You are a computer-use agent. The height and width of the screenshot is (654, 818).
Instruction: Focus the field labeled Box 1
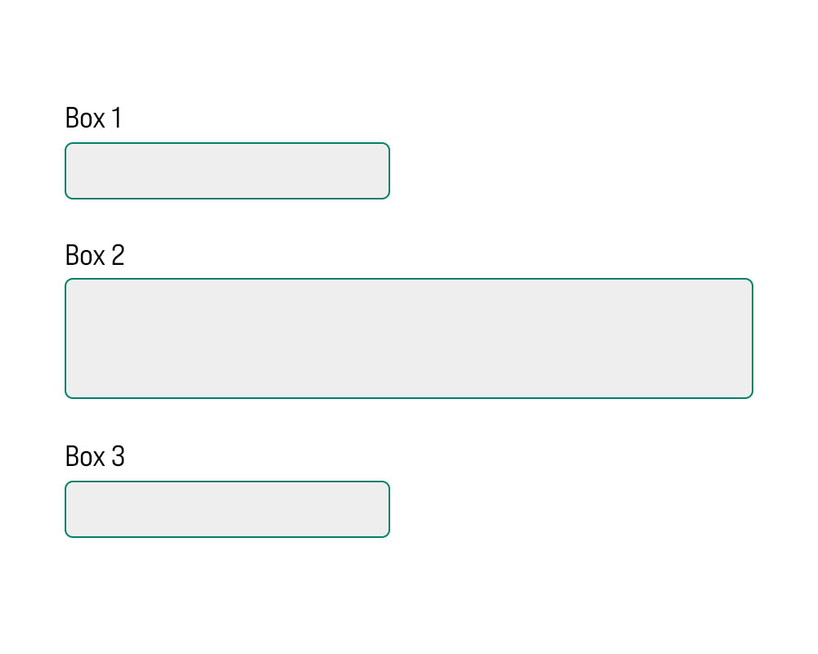(x=227, y=171)
